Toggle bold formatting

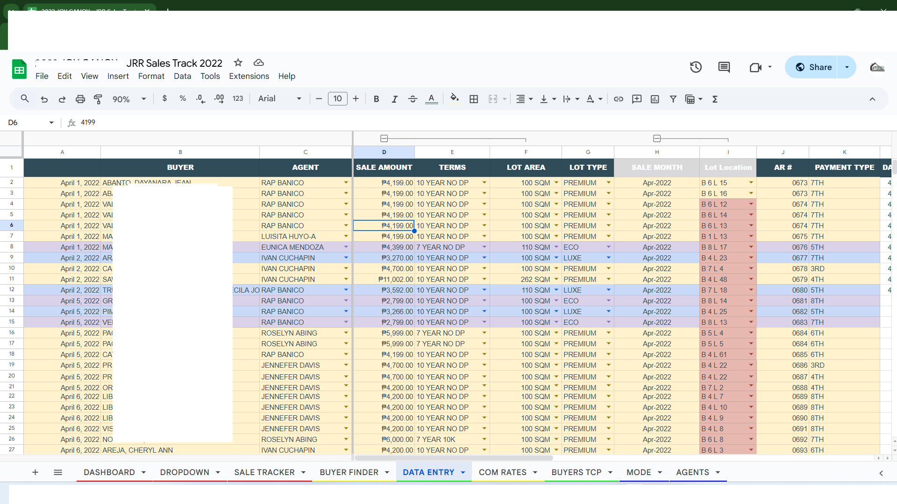click(x=376, y=99)
